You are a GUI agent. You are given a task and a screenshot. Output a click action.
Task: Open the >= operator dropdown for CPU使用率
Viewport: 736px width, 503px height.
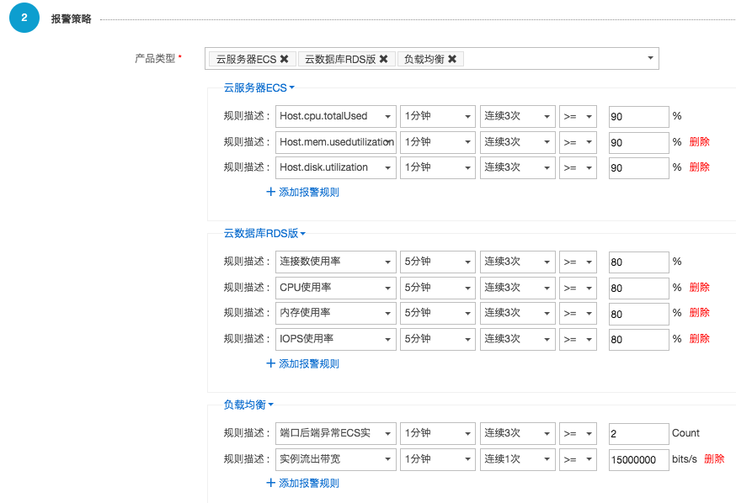(578, 288)
